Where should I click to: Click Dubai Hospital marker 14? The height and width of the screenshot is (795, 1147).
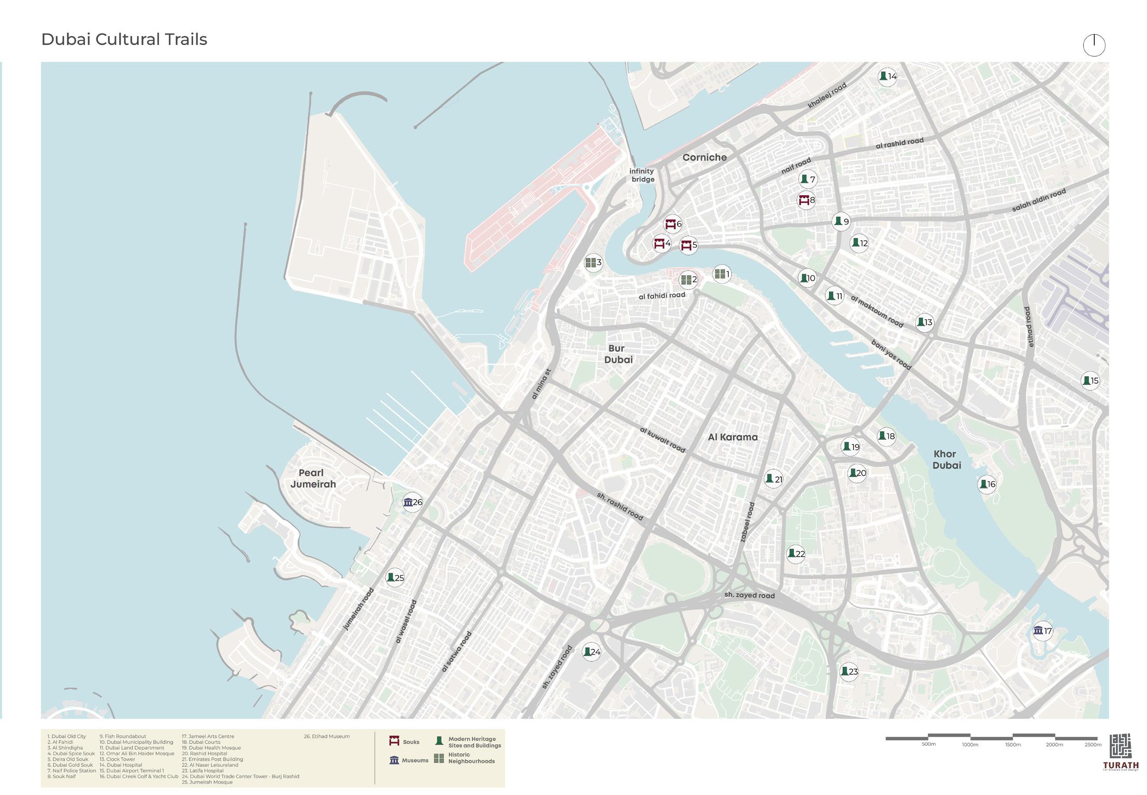point(887,77)
